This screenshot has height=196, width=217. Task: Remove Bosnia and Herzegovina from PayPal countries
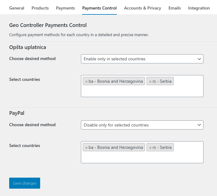click(86, 148)
